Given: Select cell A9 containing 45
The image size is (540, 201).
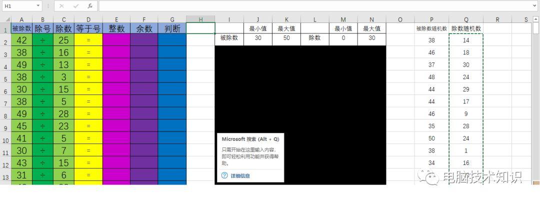Looking at the screenshot, I should coord(21,126).
